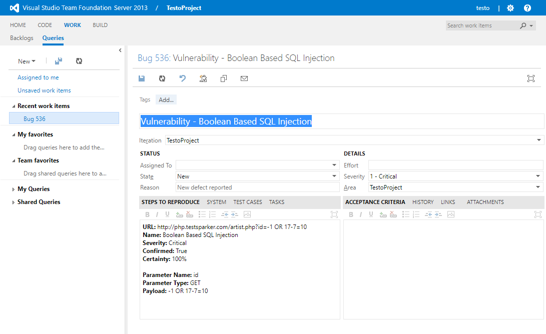Image resolution: width=546 pixels, height=334 pixels.
Task: Open the settings gear menu
Action: [510, 7]
